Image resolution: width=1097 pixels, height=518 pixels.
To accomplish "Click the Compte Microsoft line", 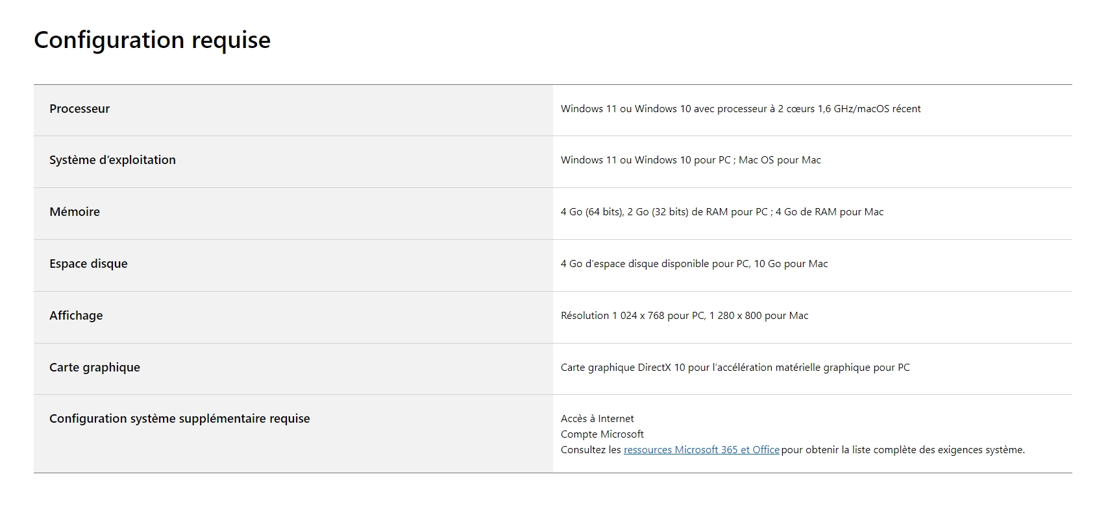I will pyautogui.click(x=602, y=434).
